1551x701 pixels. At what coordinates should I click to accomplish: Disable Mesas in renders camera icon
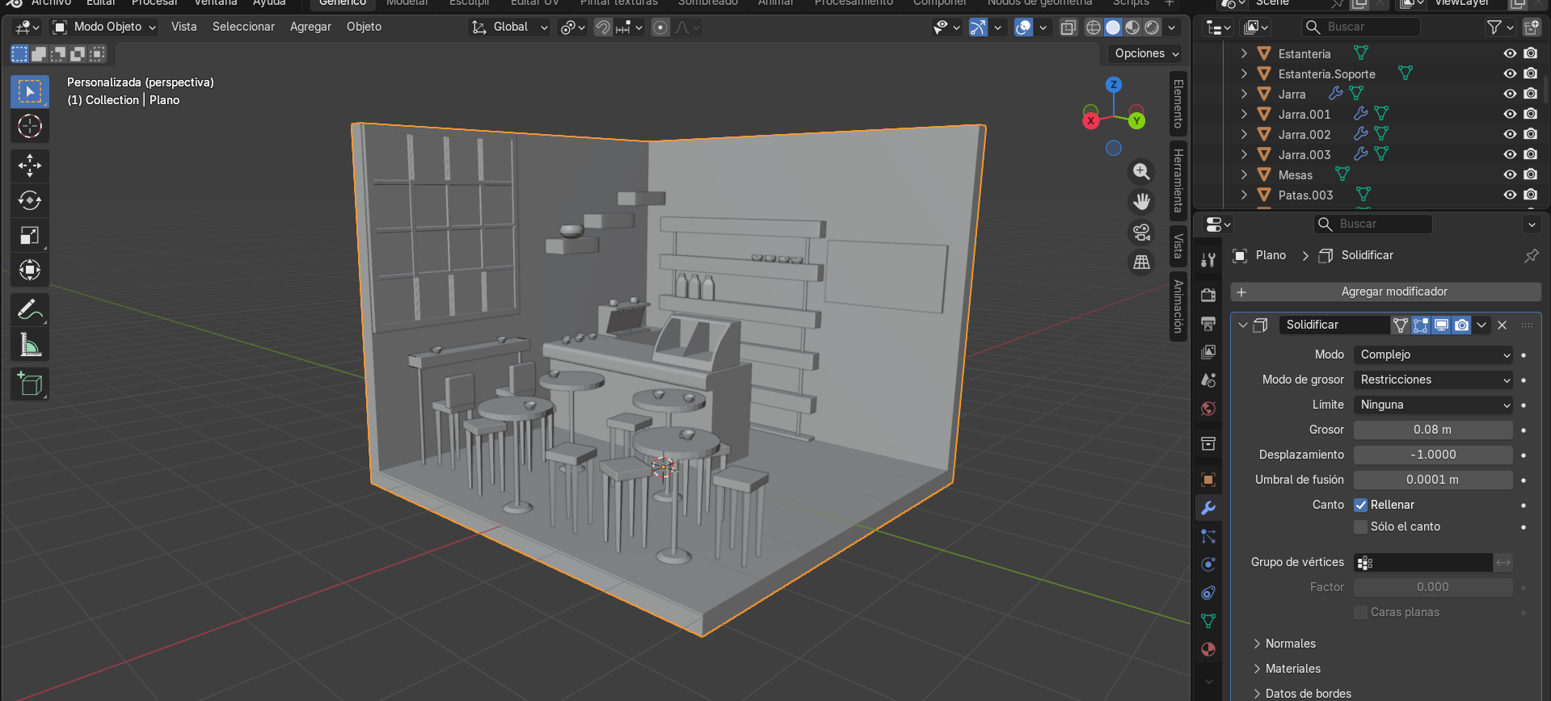(x=1530, y=174)
